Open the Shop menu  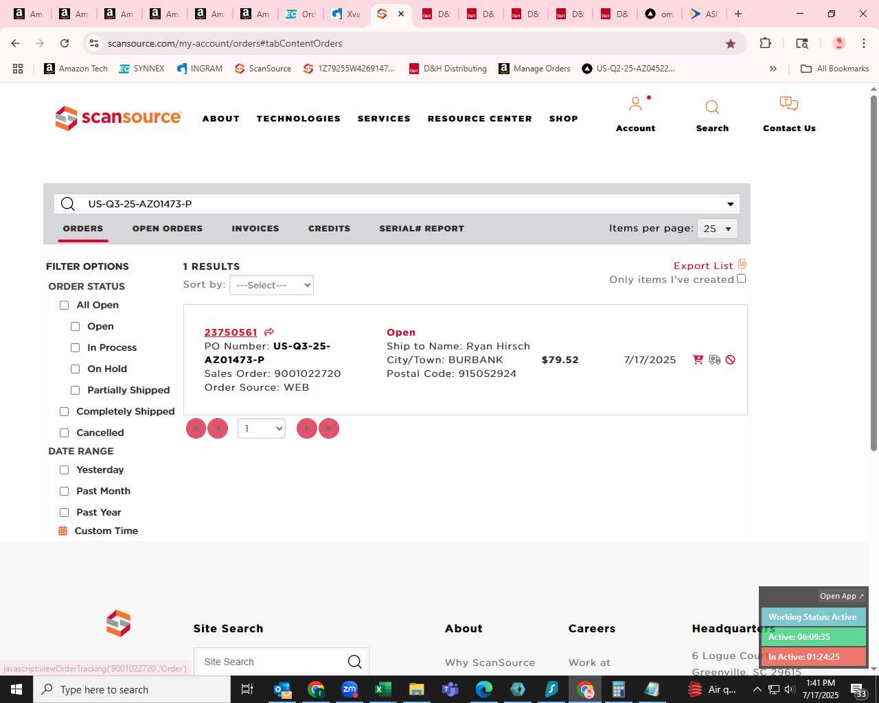[x=564, y=119]
